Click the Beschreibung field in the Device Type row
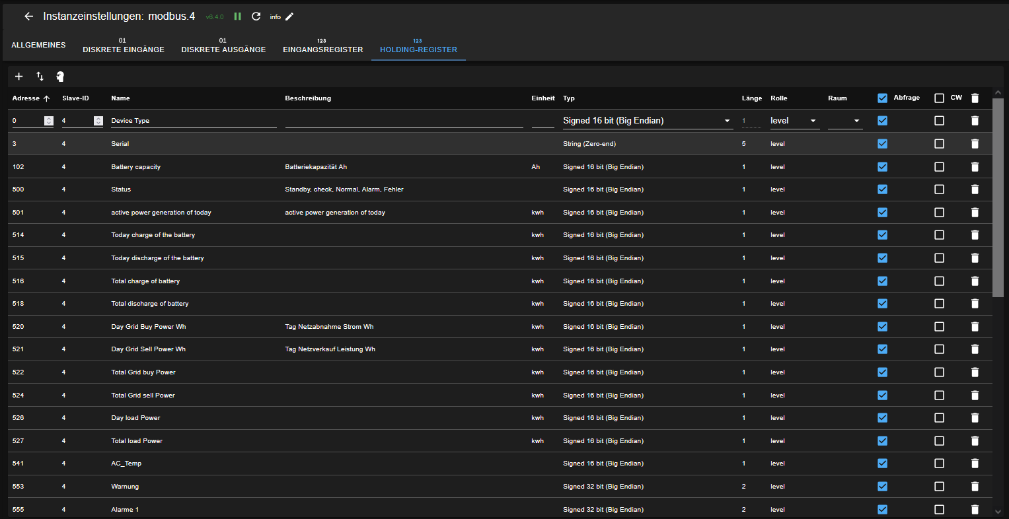Viewport: 1009px width, 519px height. [x=404, y=121]
